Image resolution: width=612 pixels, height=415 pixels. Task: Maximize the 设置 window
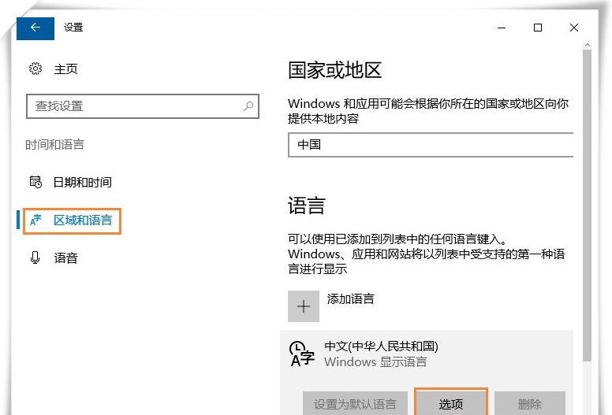(x=537, y=28)
